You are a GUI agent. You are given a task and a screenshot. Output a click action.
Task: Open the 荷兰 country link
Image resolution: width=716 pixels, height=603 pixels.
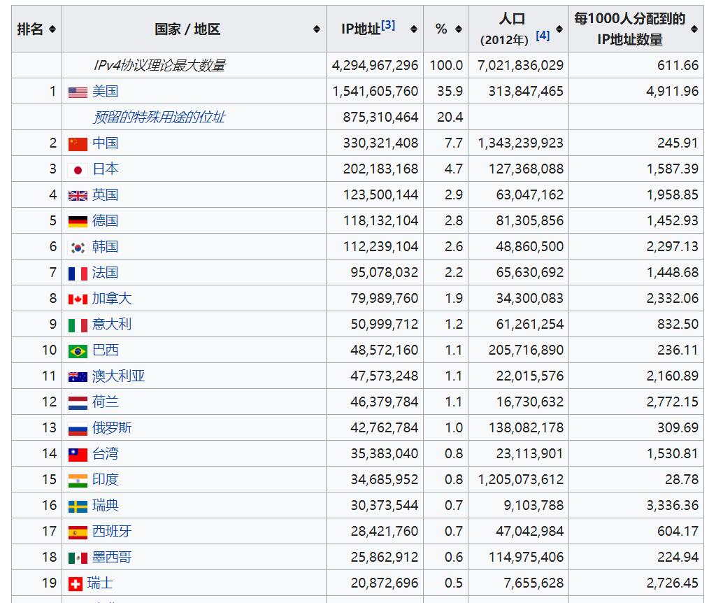pyautogui.click(x=105, y=402)
